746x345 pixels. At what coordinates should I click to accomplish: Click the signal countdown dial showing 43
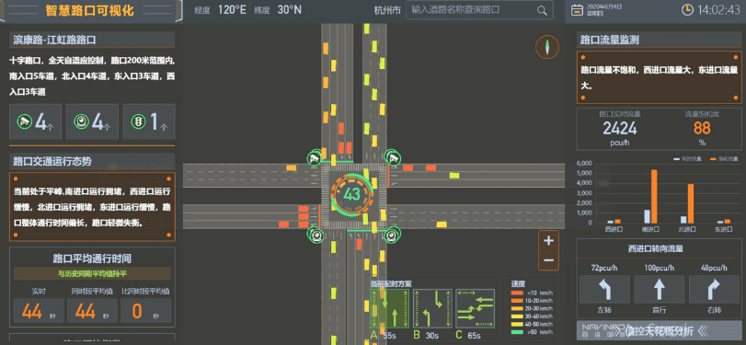(x=352, y=194)
